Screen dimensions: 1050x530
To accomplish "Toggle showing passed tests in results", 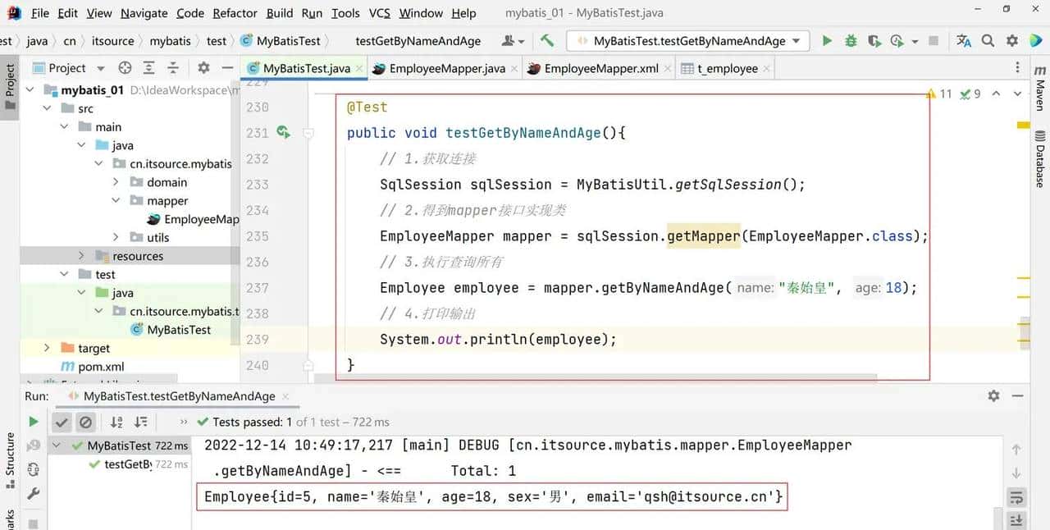I will click(x=62, y=422).
